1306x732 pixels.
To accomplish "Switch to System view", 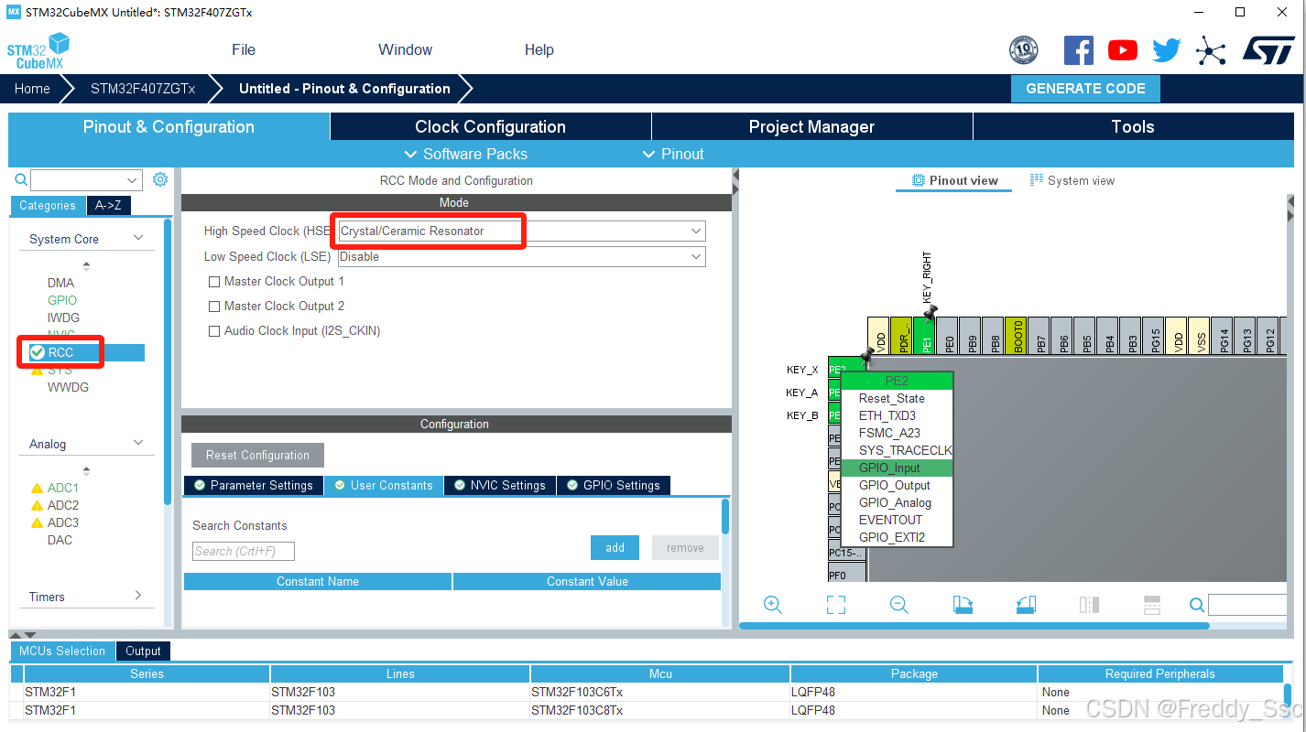I will point(1072,180).
